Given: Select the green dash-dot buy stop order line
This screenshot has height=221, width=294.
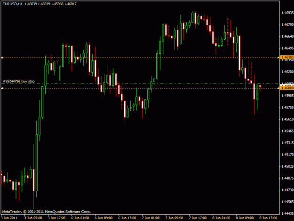Looking at the screenshot, I should click(140, 83).
